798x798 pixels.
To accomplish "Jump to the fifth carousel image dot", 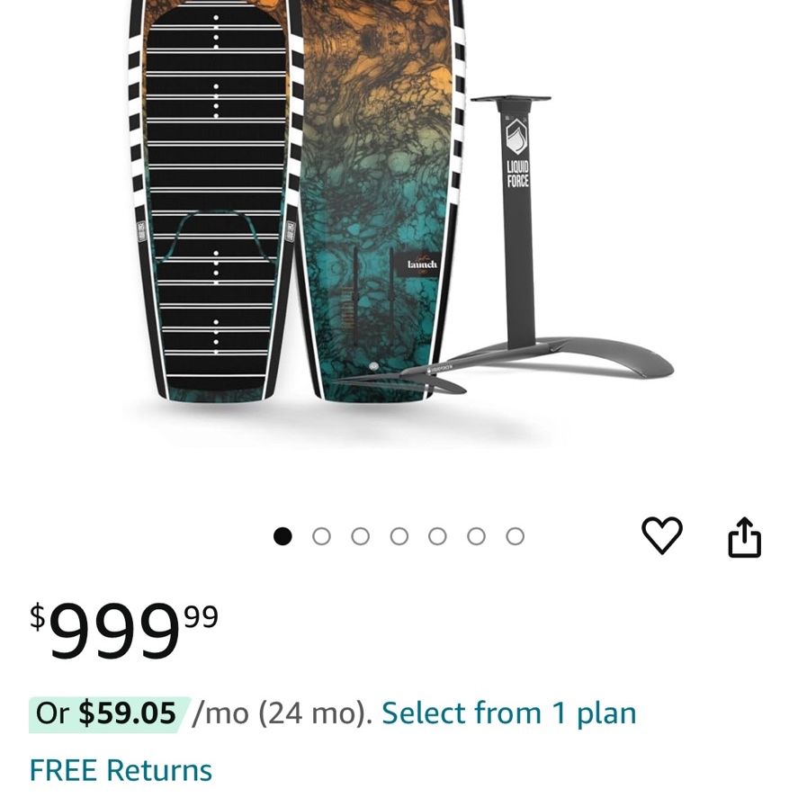I will click(437, 536).
